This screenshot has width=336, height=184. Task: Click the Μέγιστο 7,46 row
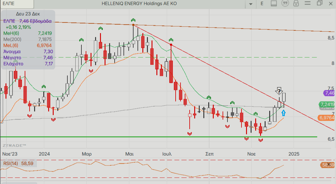click(28, 58)
